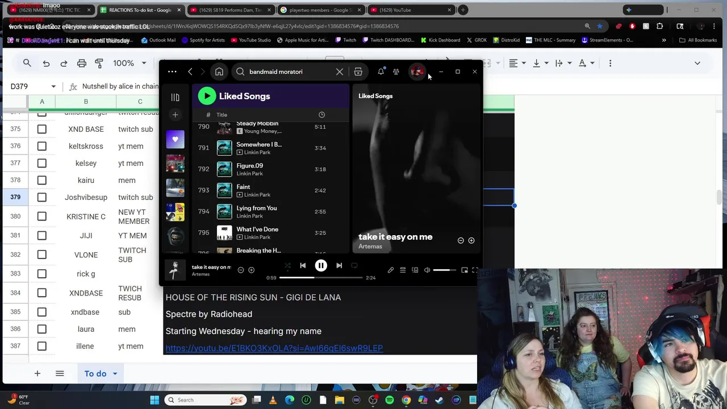Open Spotify Friend Activity icon
Image resolution: width=727 pixels, height=409 pixels.
click(x=396, y=72)
